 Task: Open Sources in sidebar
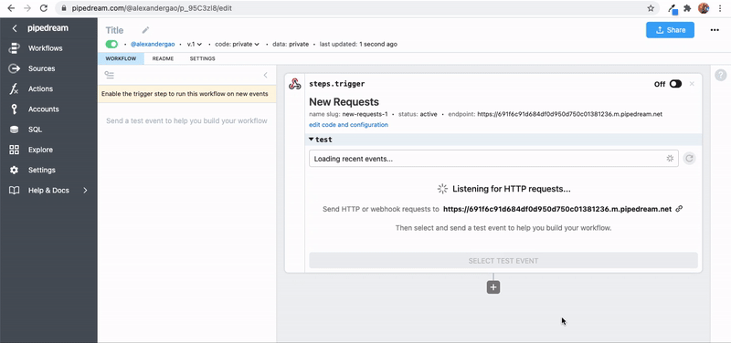click(x=41, y=68)
